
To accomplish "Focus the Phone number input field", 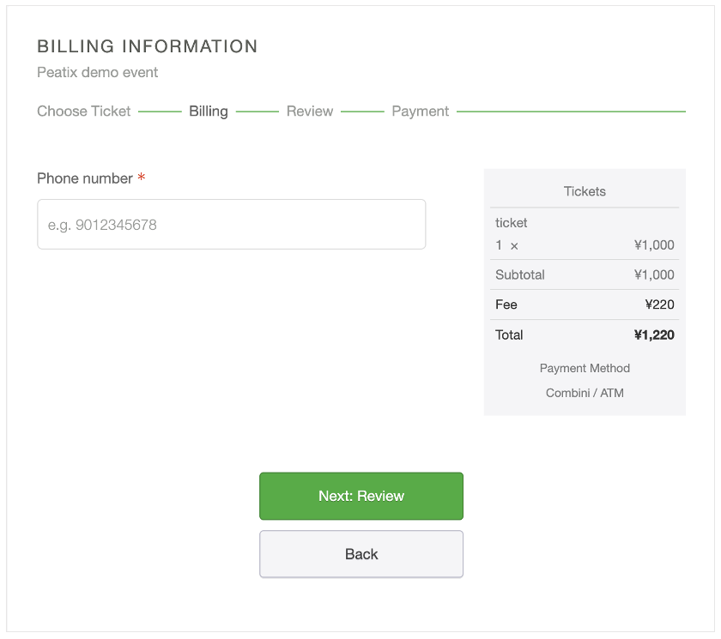I will point(231,225).
